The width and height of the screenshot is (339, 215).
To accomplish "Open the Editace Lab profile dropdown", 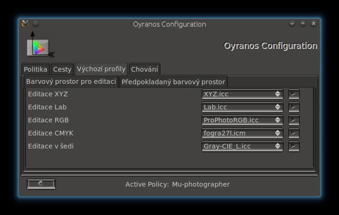I will [x=242, y=107].
